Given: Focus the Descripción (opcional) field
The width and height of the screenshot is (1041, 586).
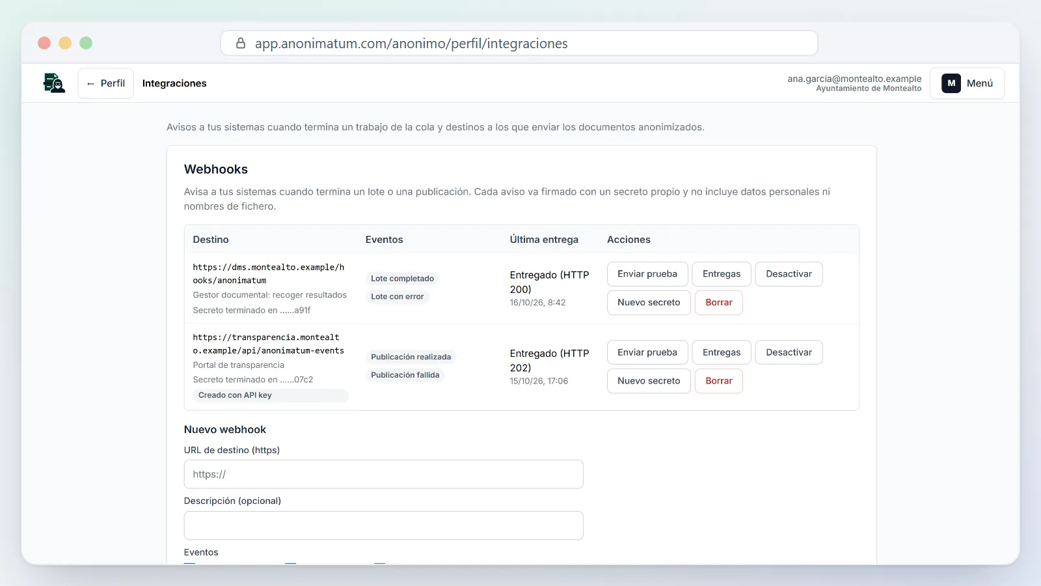Looking at the screenshot, I should (x=383, y=525).
